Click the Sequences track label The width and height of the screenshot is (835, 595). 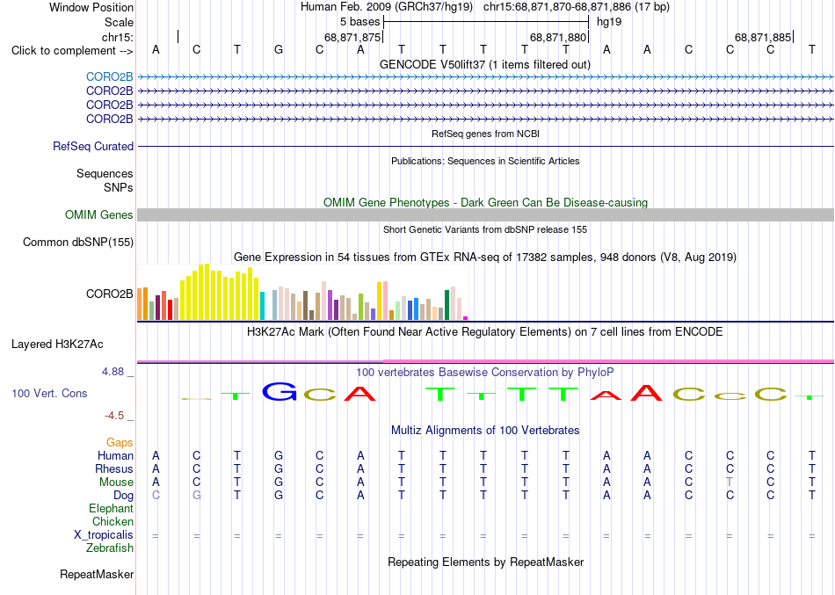click(x=105, y=174)
